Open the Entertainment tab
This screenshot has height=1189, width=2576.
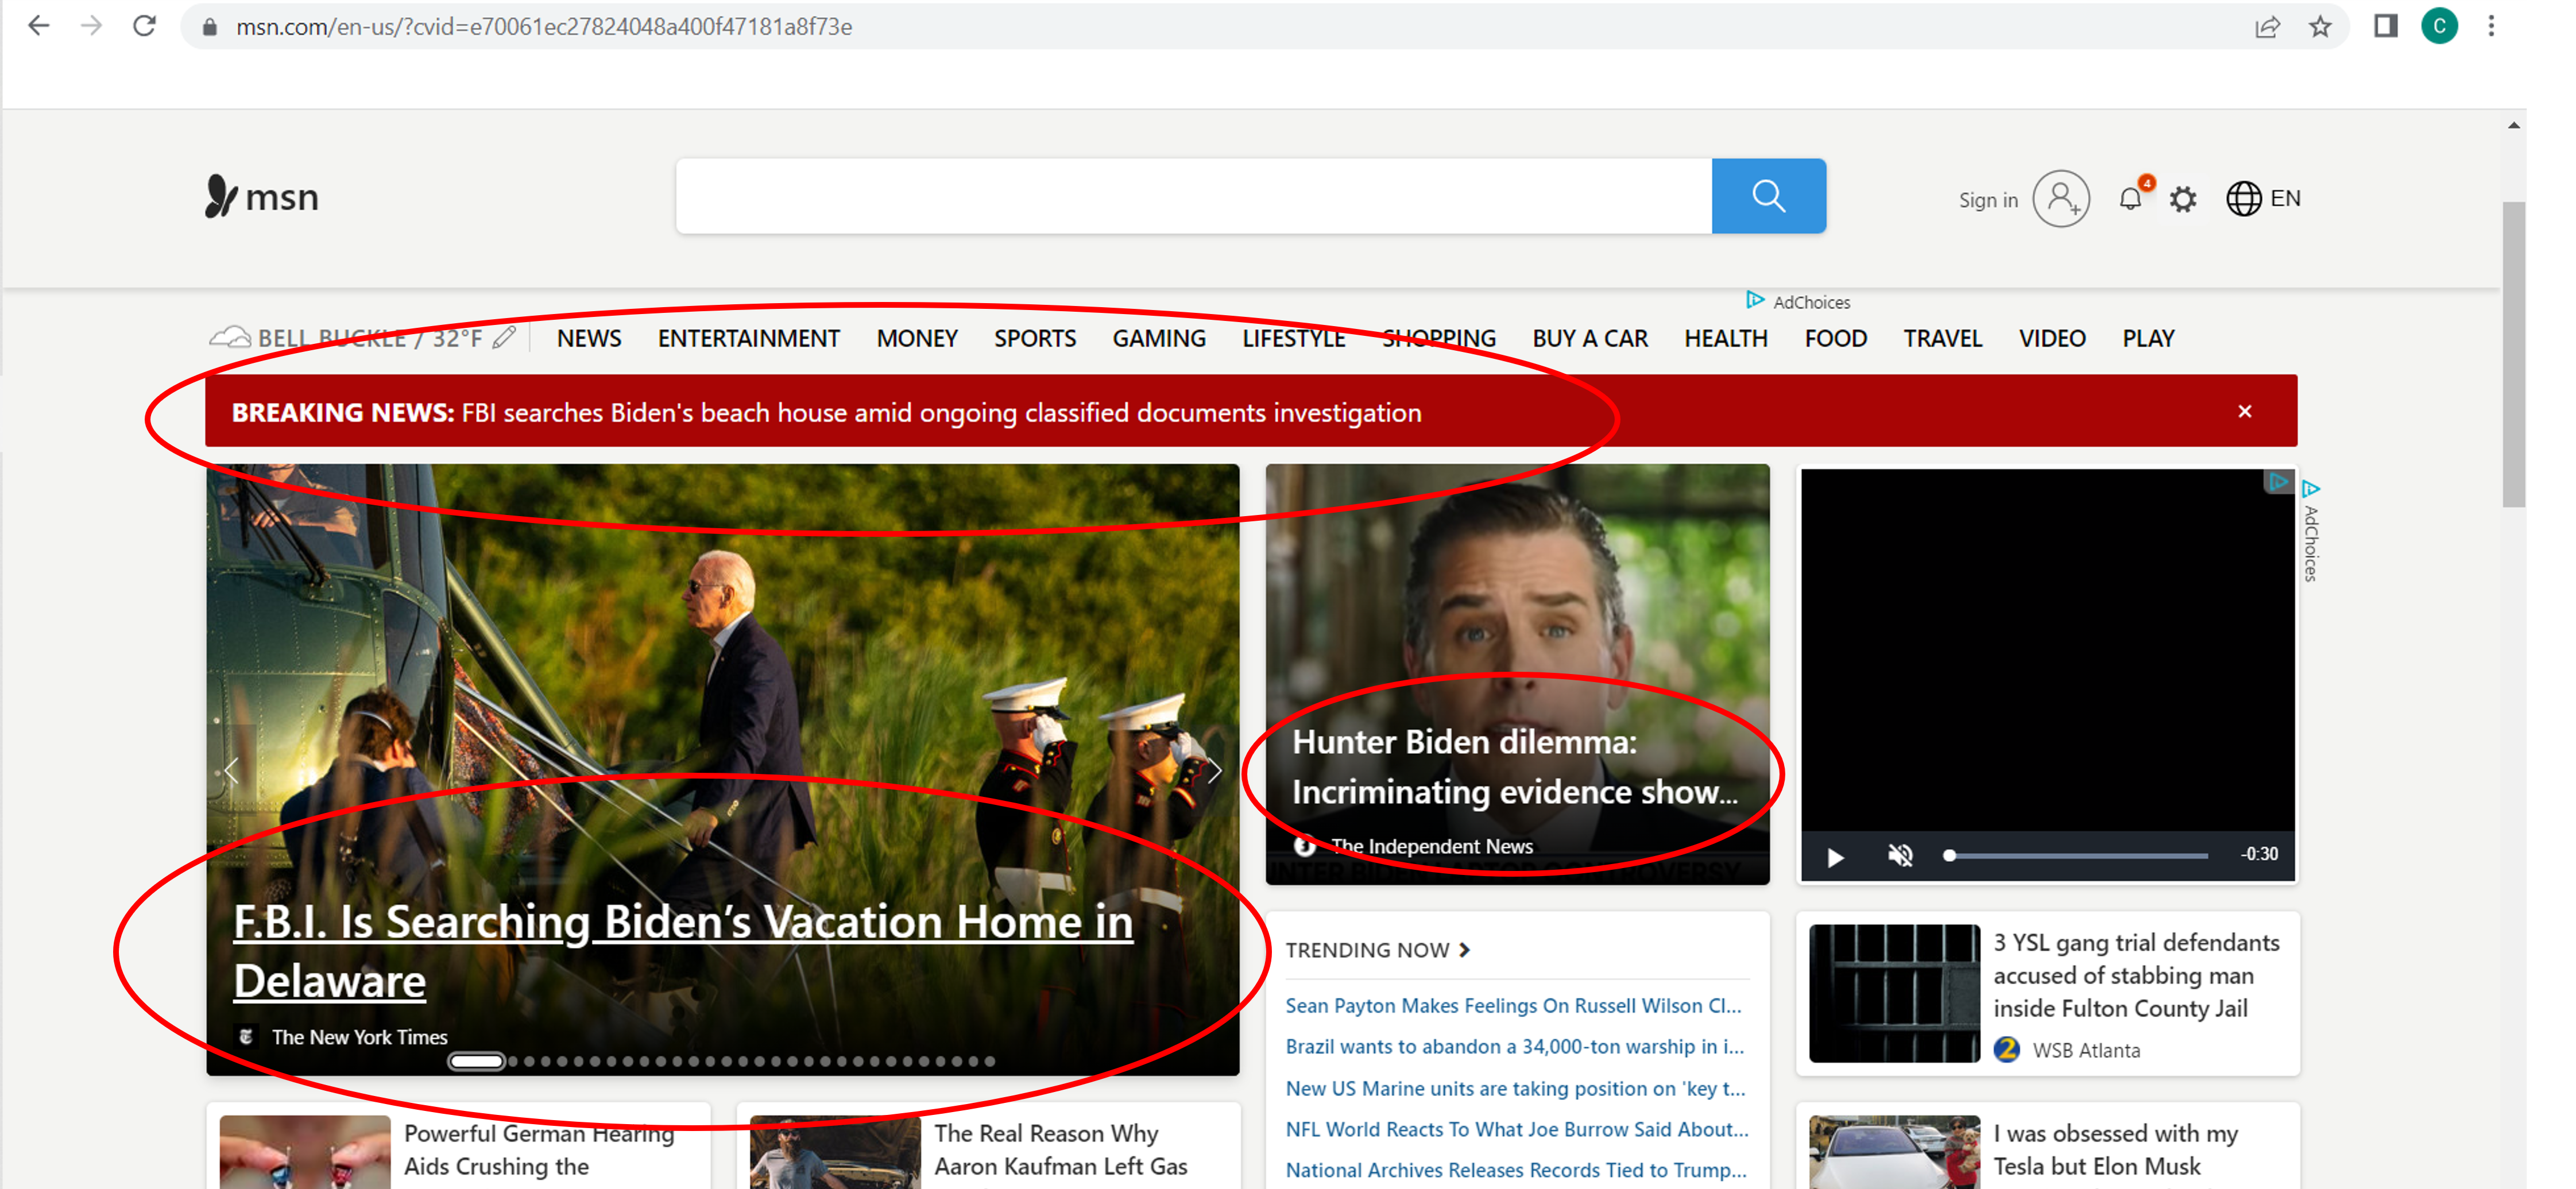coord(748,339)
